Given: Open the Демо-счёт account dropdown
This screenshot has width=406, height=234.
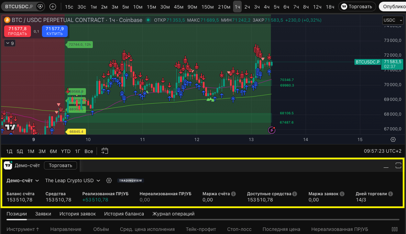Looking at the screenshot, I should pos(23,180).
